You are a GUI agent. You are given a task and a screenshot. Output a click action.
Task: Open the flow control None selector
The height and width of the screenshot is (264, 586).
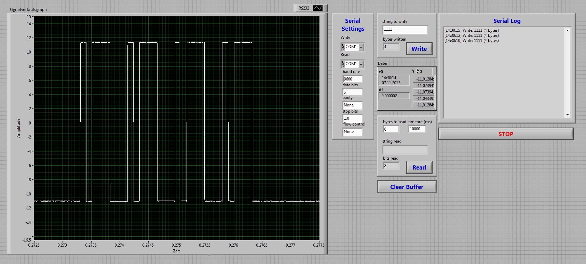pos(352,132)
